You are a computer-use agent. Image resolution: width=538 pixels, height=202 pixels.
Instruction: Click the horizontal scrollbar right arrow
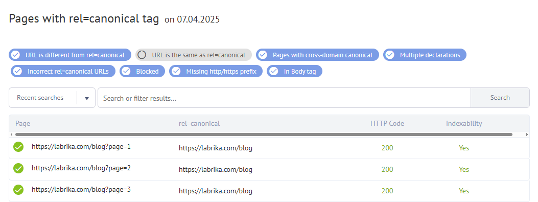pos(527,134)
